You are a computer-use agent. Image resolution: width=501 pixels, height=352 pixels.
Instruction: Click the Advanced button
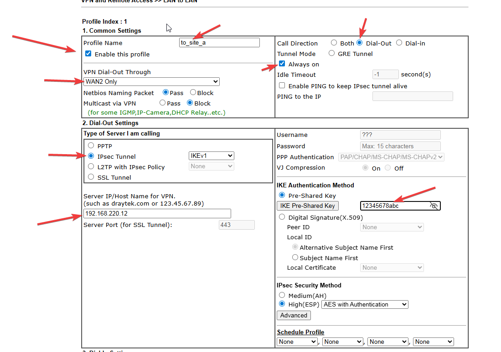click(294, 315)
